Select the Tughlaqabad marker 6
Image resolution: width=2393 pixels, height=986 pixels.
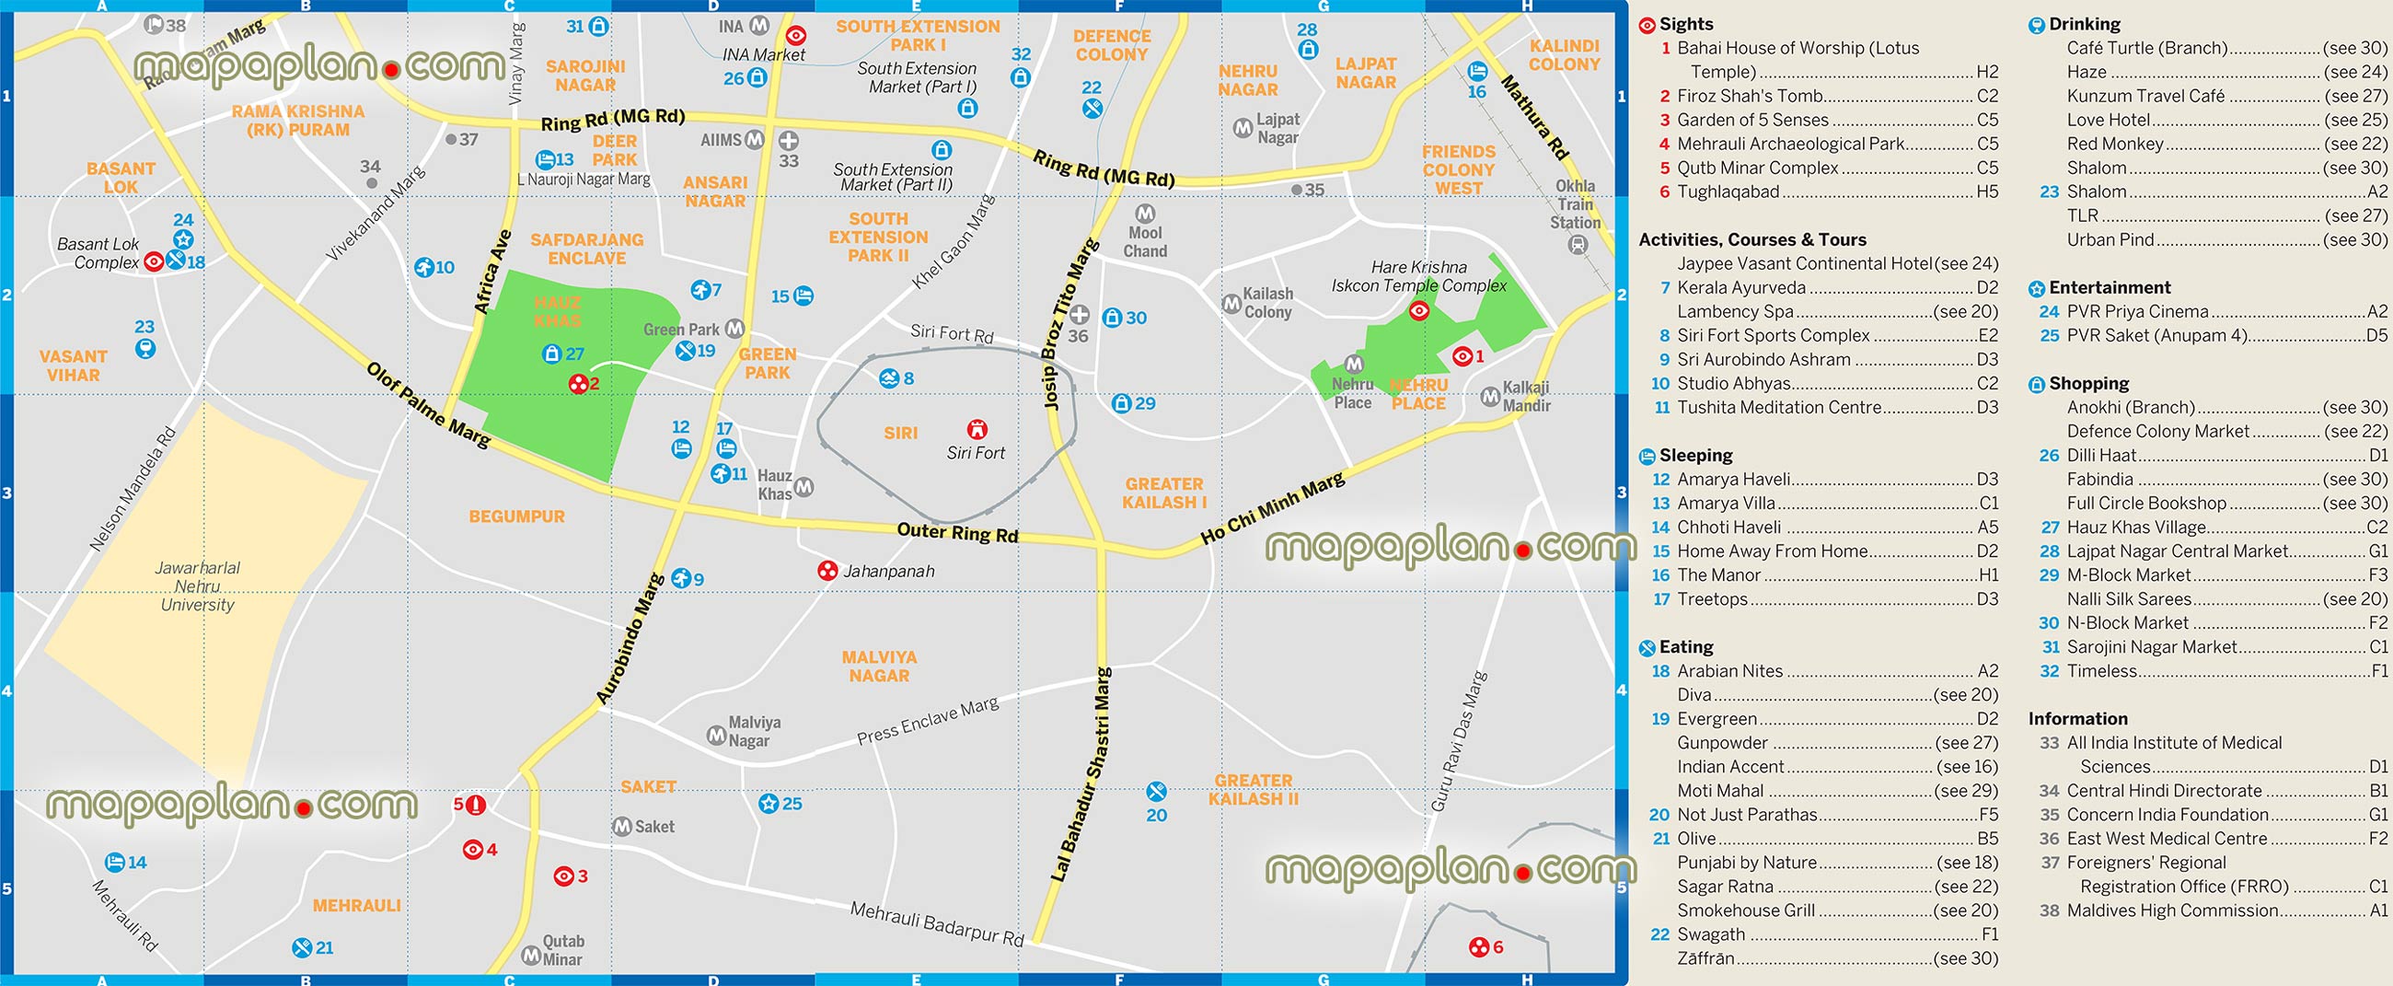(x=1479, y=947)
